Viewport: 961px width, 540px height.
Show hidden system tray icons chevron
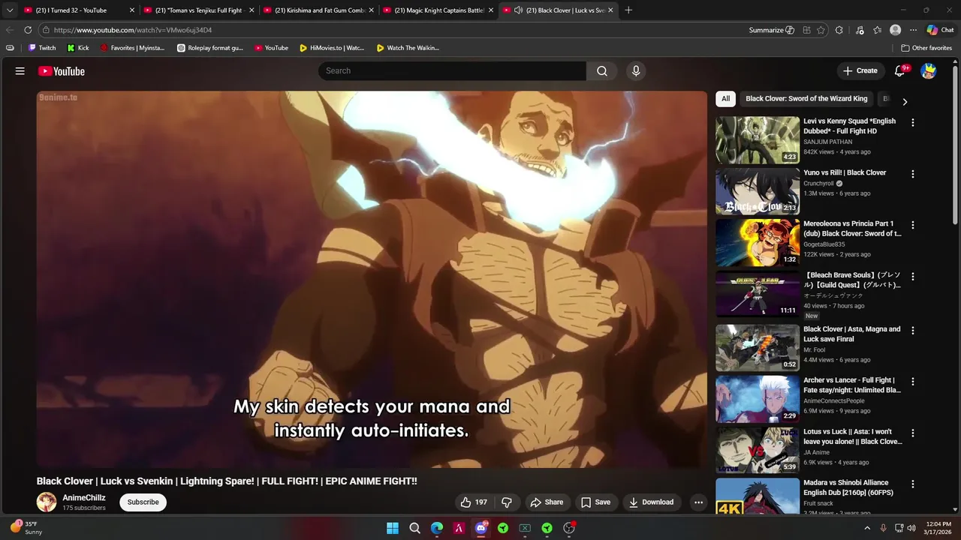click(867, 528)
